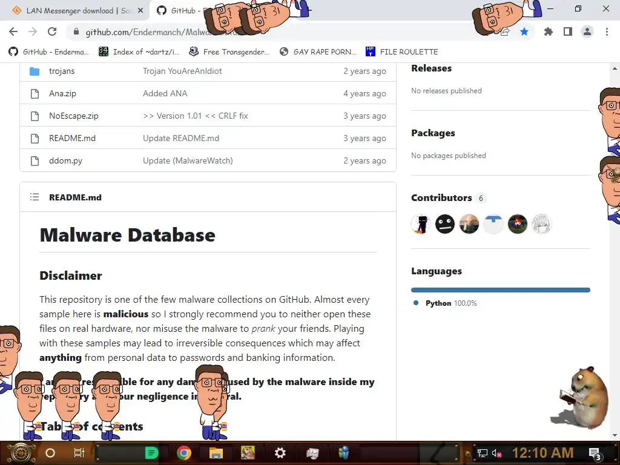620x465 pixels.
Task: Click the scrollbar up arrow
Action: pos(615,69)
